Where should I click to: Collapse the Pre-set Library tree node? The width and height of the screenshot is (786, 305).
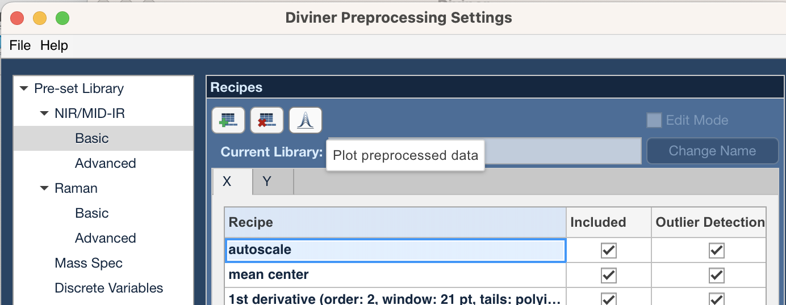[x=24, y=88]
